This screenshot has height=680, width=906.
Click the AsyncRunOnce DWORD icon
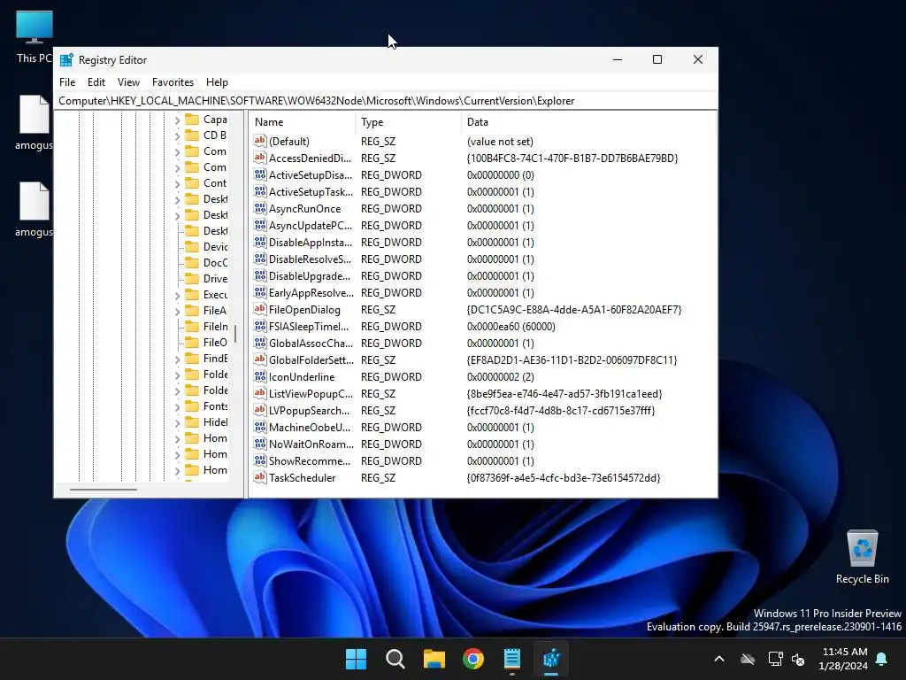260,208
